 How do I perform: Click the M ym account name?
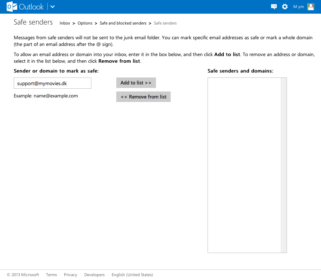(298, 7)
